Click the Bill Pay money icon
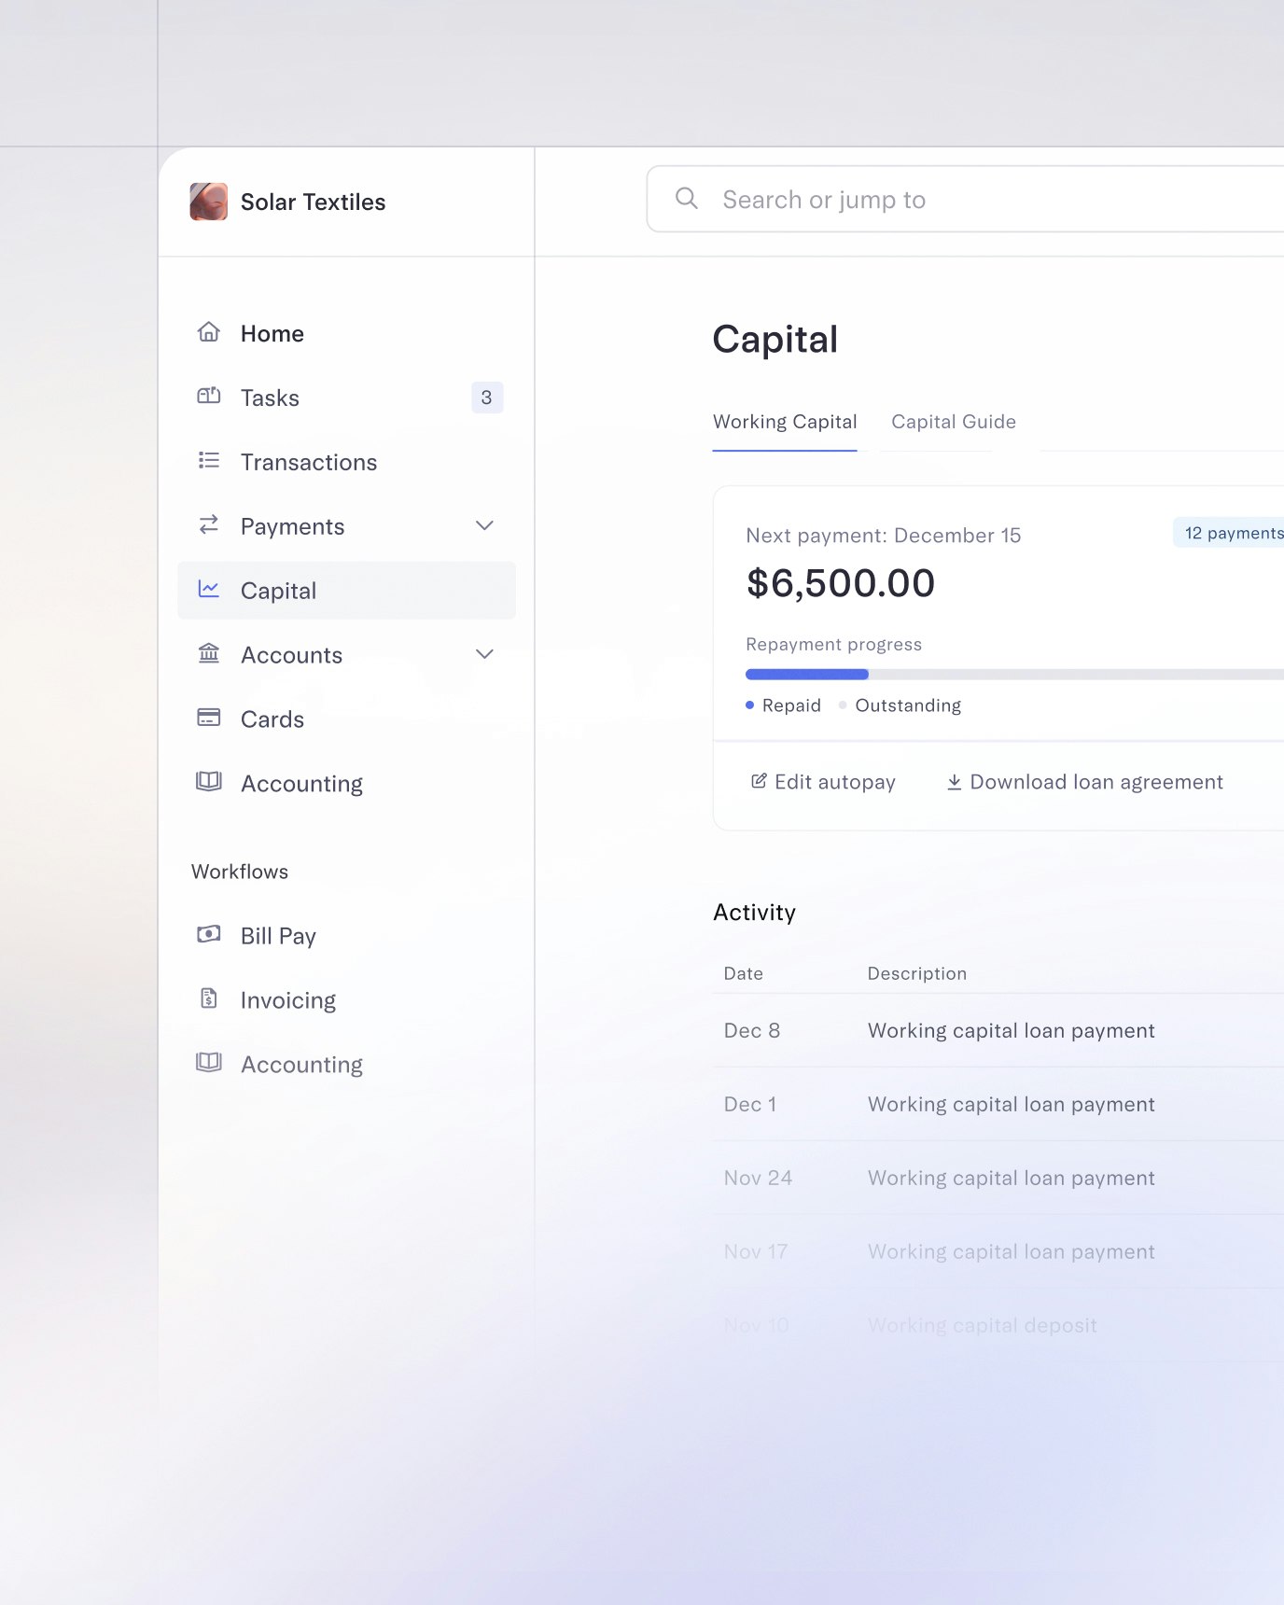The image size is (1284, 1605). [x=209, y=934]
